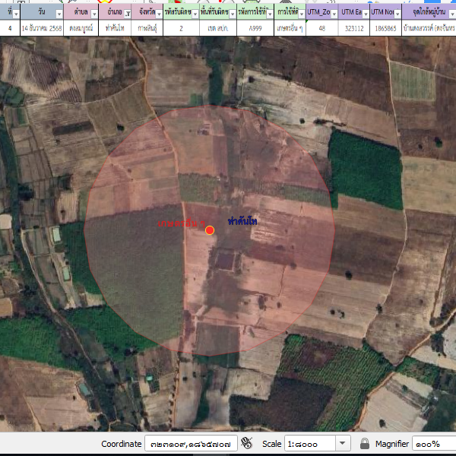This screenshot has height=456, width=456.
Task: Click the red hotspot point on map
Action: (210, 230)
